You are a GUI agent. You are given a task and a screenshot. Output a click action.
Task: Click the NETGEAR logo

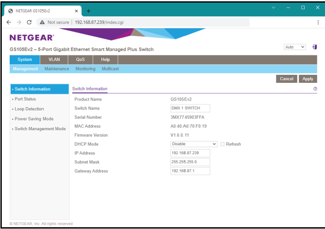(32, 38)
